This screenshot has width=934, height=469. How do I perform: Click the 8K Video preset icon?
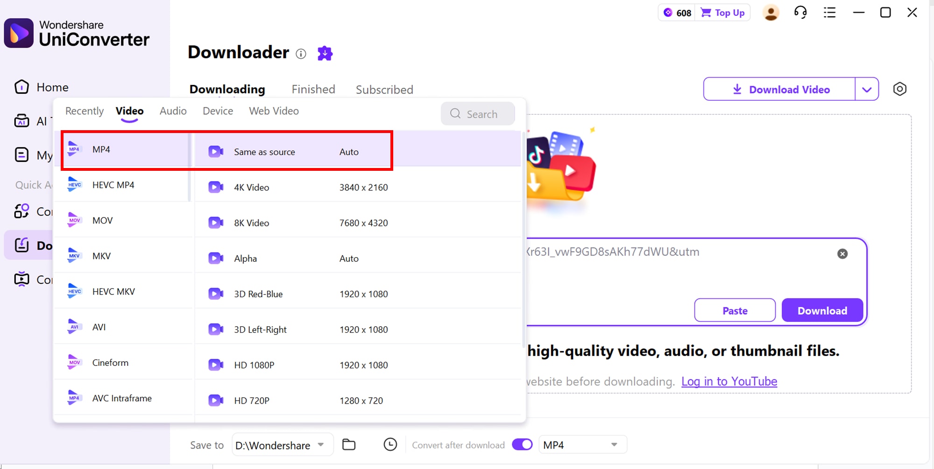pyautogui.click(x=216, y=223)
